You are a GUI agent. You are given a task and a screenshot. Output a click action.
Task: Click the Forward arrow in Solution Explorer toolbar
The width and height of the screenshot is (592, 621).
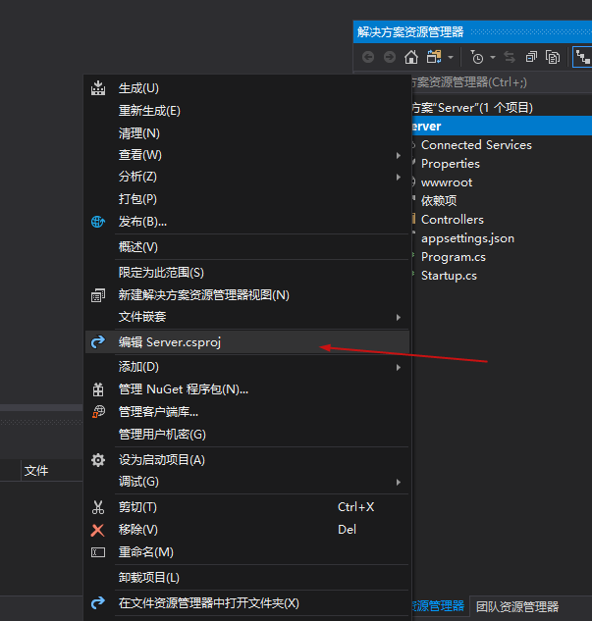[x=390, y=58]
